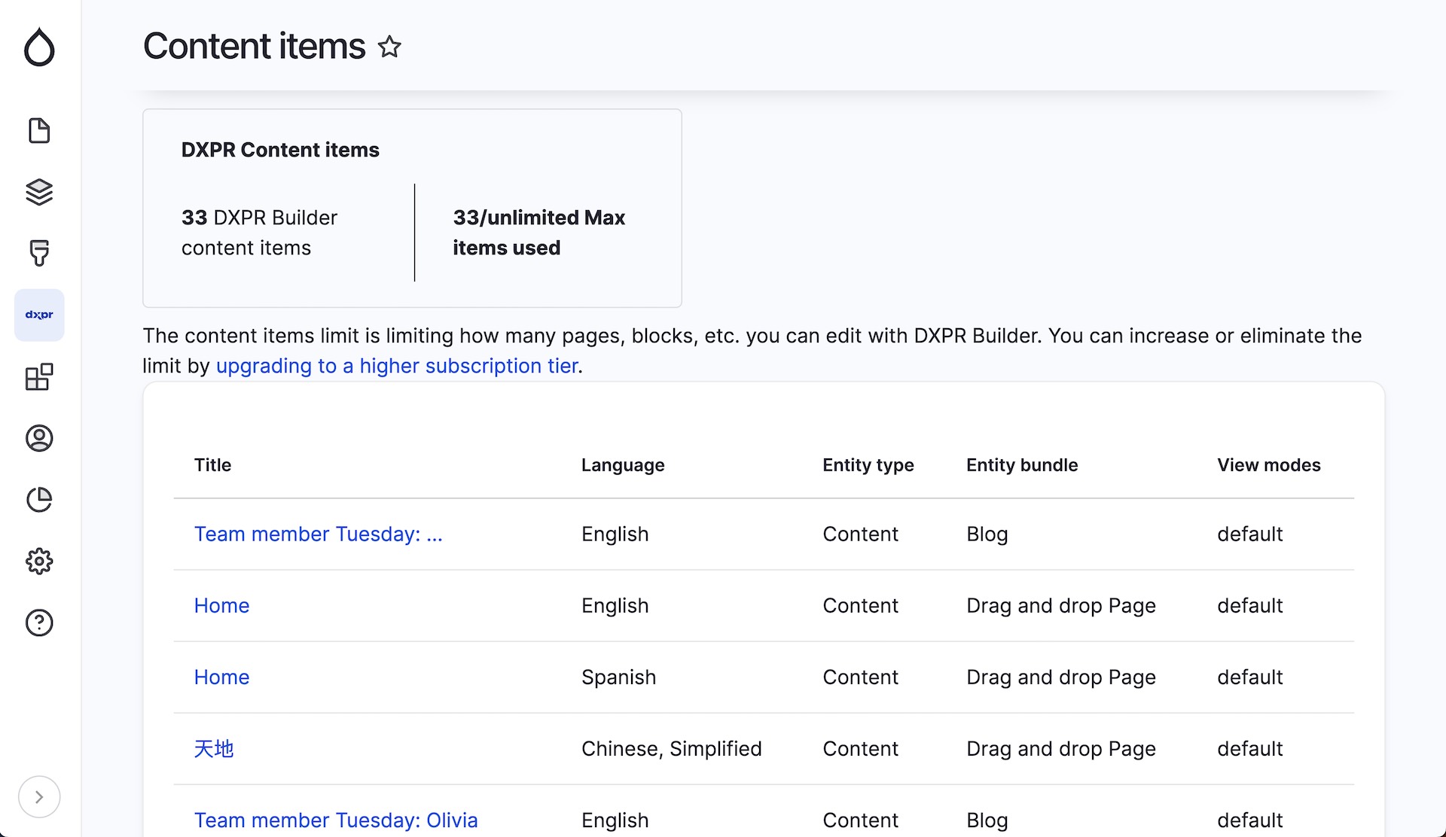
Task: Click Drag and drop Page in 天地 row
Action: (1061, 748)
